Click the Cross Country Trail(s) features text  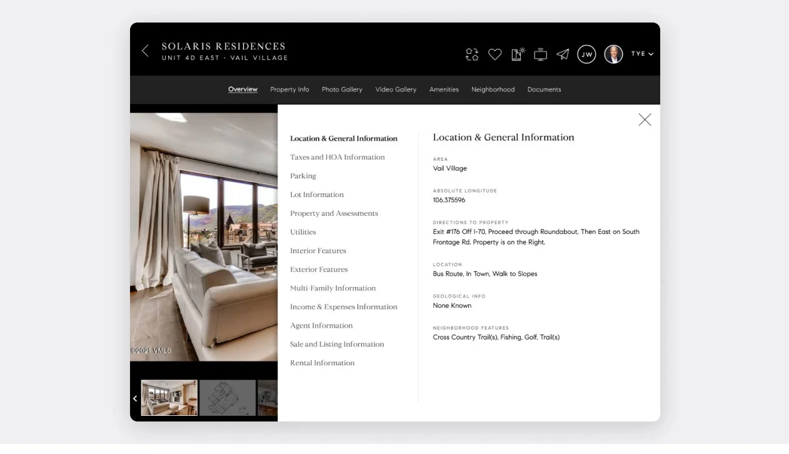[x=496, y=337]
